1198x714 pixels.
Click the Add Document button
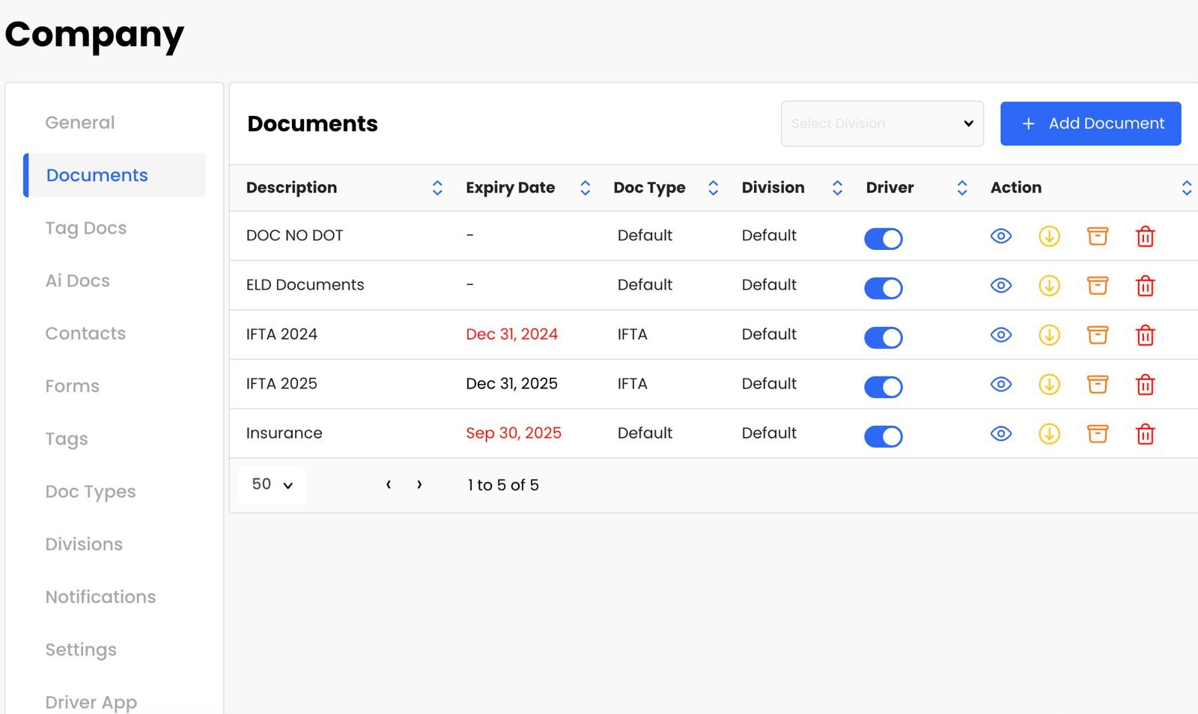[x=1091, y=123]
